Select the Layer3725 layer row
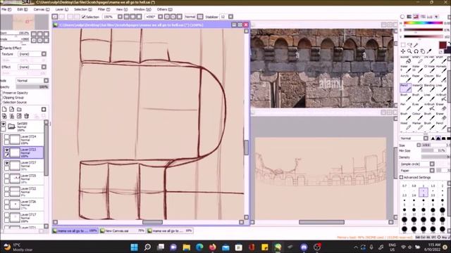The height and width of the screenshot is (253, 451). pos(23,179)
